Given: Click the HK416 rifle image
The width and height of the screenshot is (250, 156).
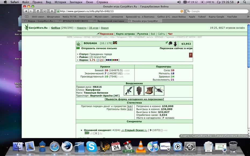Looking at the screenshot, I should point(129,90).
